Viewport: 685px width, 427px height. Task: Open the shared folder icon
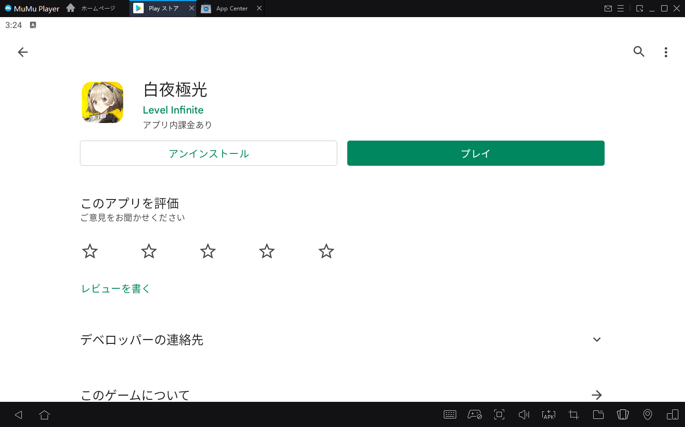tap(598, 415)
